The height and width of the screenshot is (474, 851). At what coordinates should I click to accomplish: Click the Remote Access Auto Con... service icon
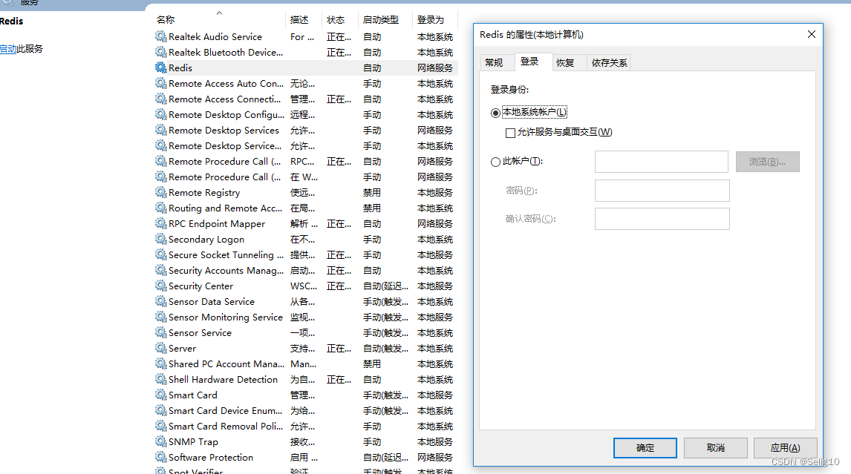pyautogui.click(x=160, y=83)
